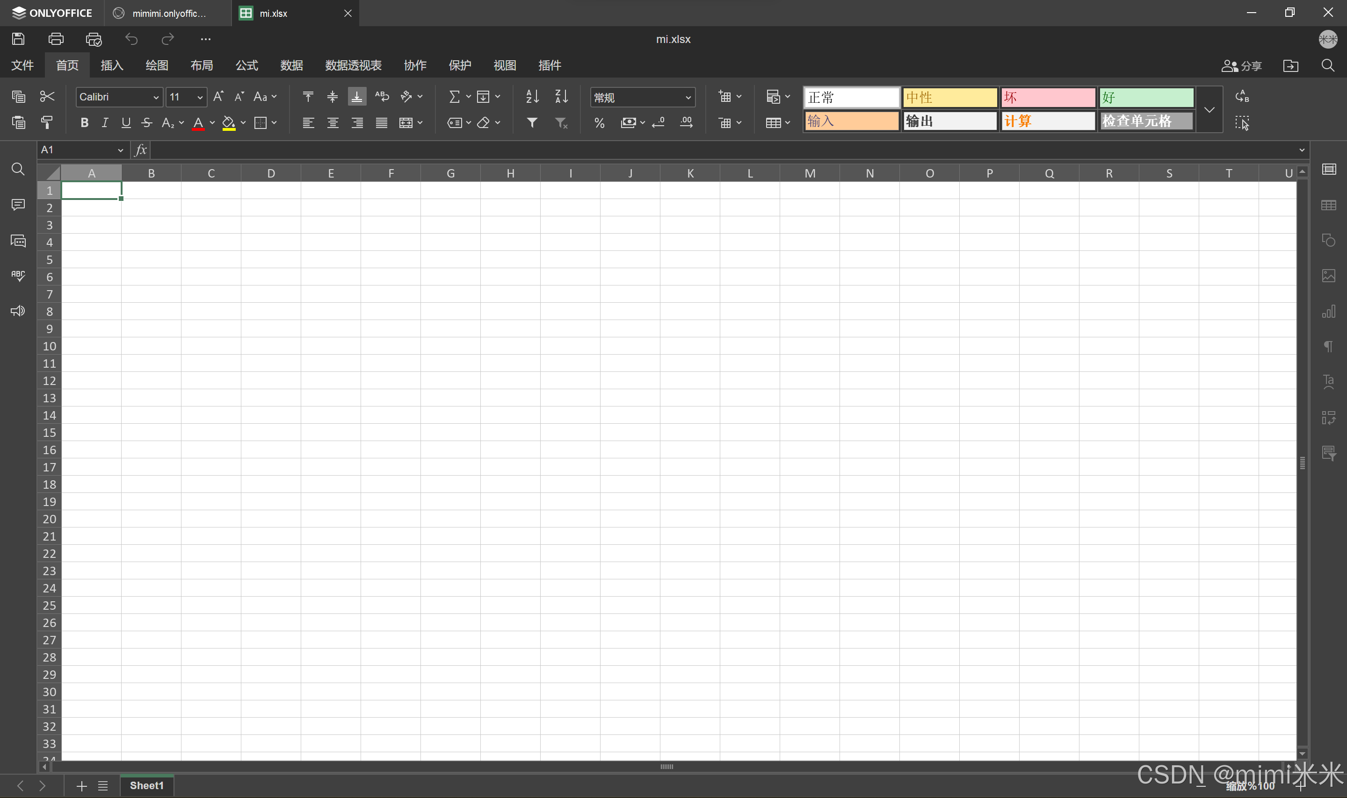
Task: Click the Paste clipboard icon
Action: [19, 122]
